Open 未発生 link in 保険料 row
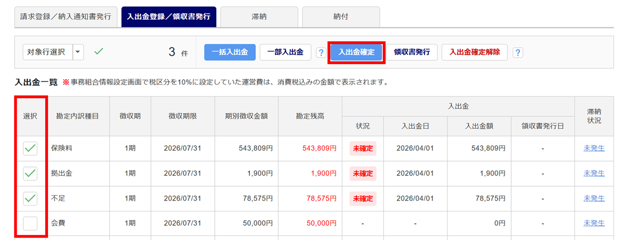 tap(594, 148)
